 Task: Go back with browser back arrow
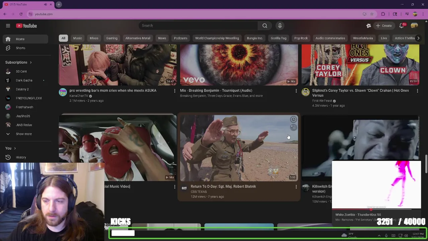[x=5, y=14]
